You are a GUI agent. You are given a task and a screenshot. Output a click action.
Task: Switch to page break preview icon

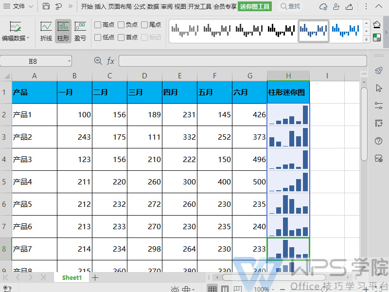coord(237,289)
